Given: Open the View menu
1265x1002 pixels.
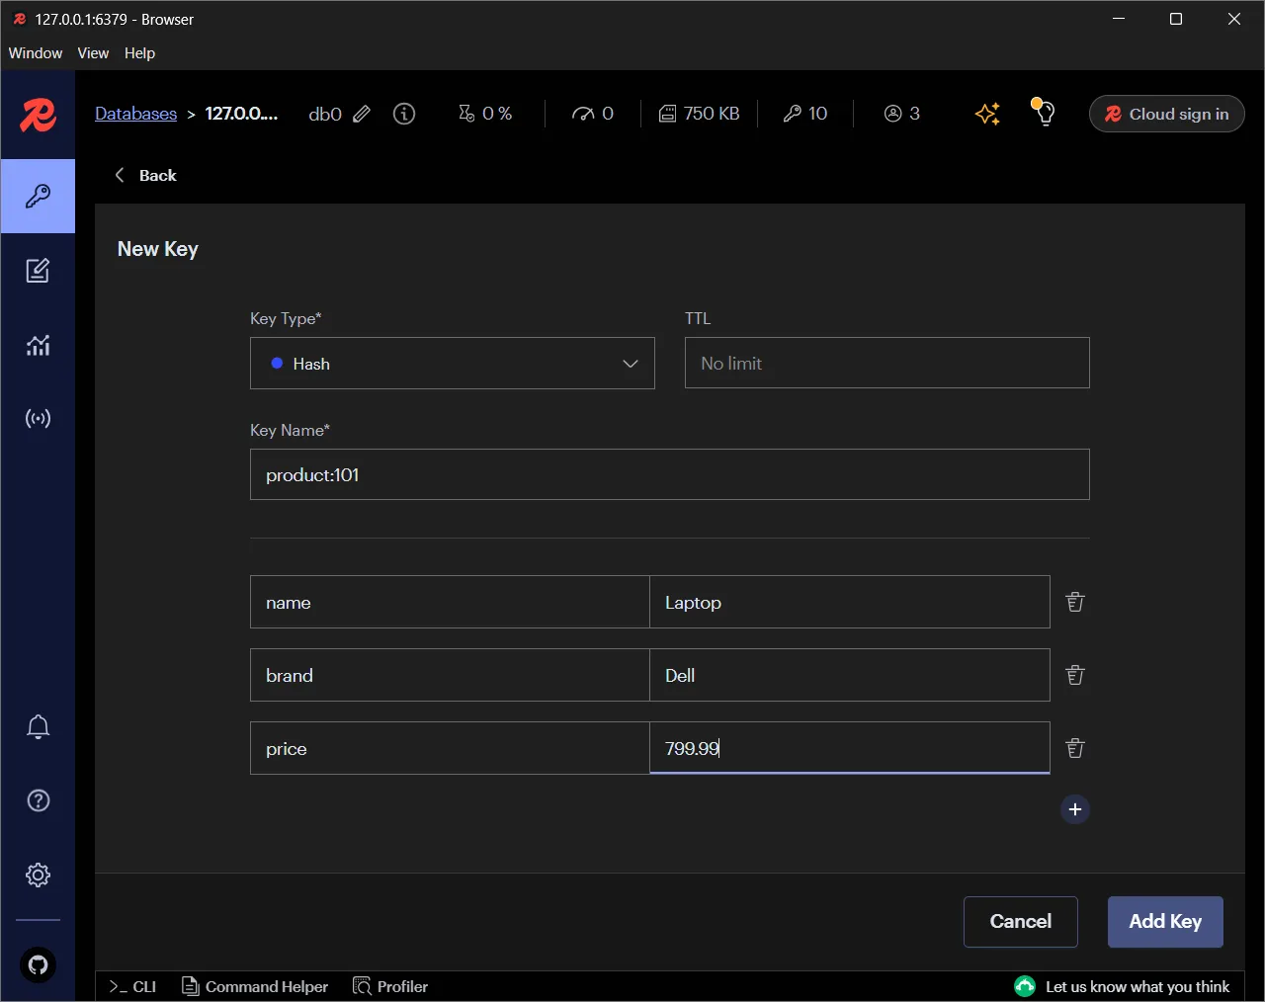Looking at the screenshot, I should coord(93,53).
